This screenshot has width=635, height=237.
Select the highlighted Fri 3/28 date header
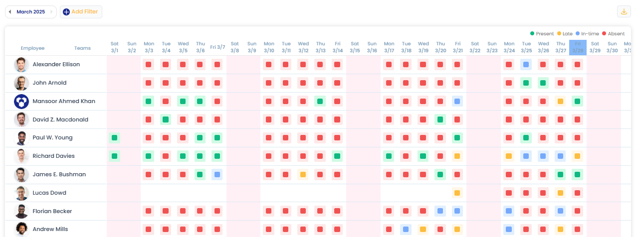[x=578, y=48]
